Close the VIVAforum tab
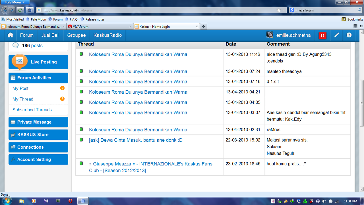The image size is (364, 205). [x=130, y=26]
